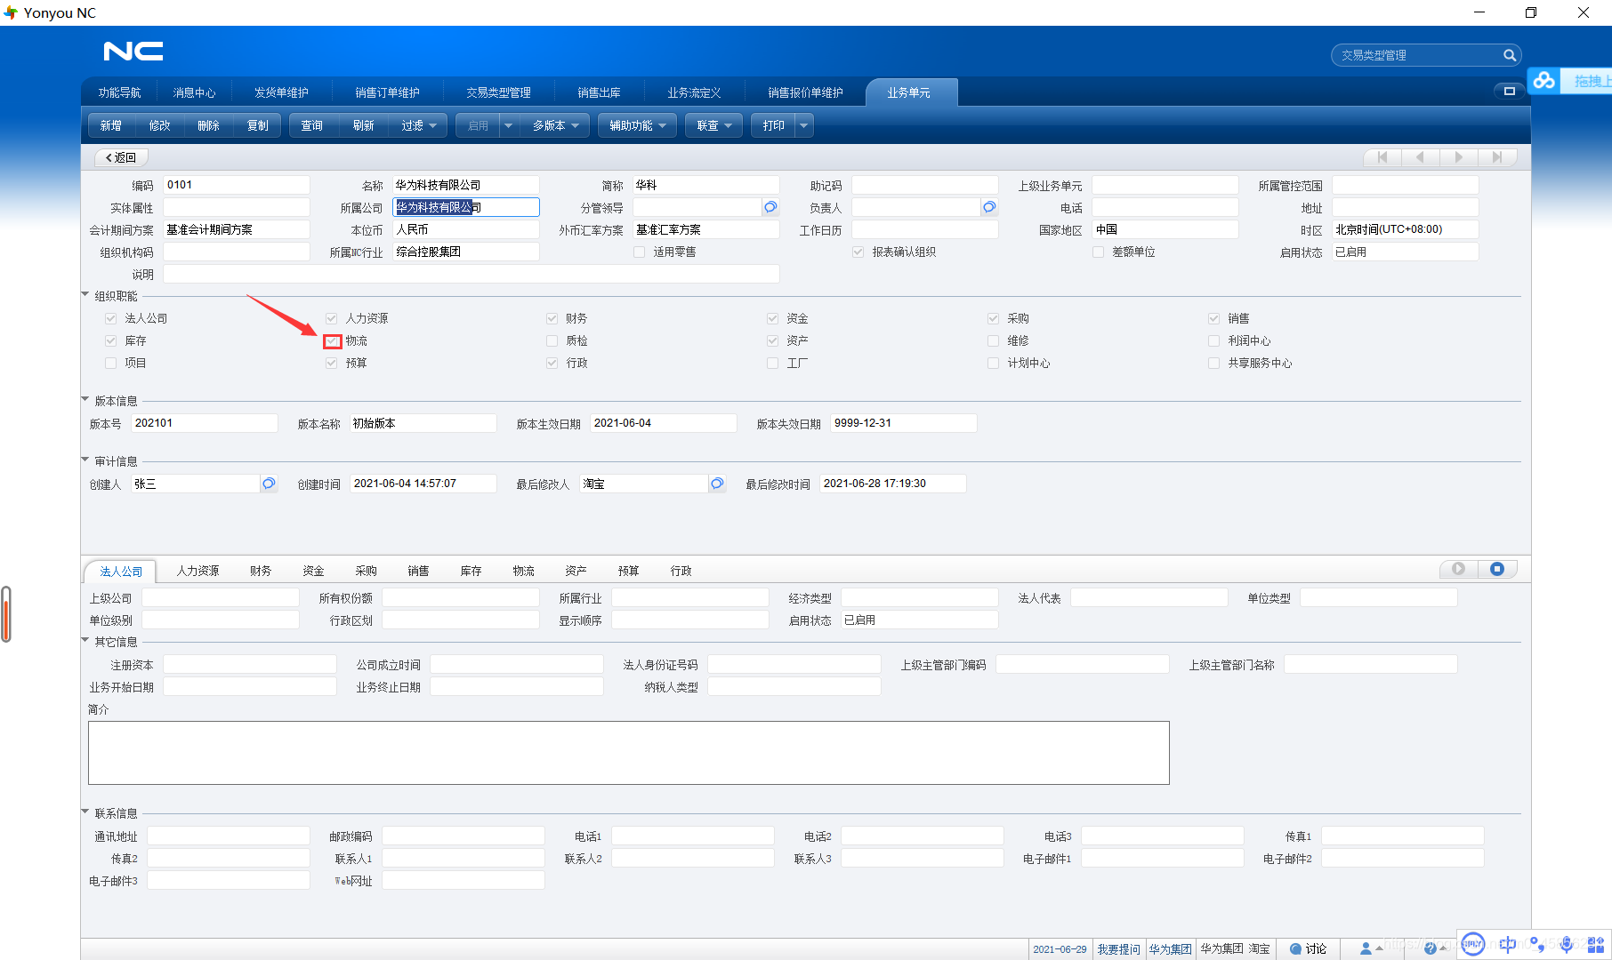
Task: Open the lookup icon for 负责人
Action: click(989, 207)
